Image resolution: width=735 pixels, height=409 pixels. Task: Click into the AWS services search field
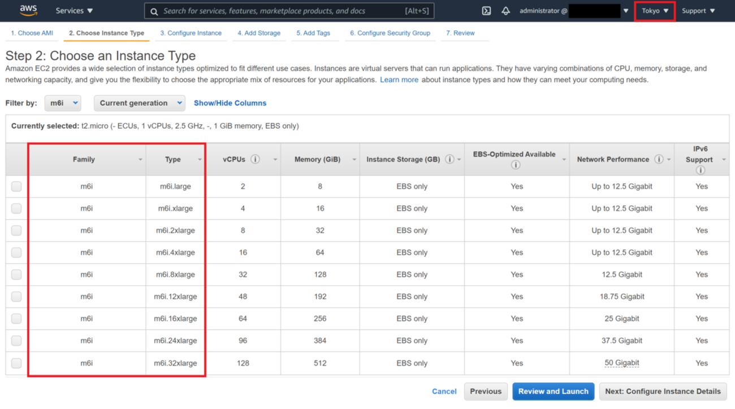(283, 11)
